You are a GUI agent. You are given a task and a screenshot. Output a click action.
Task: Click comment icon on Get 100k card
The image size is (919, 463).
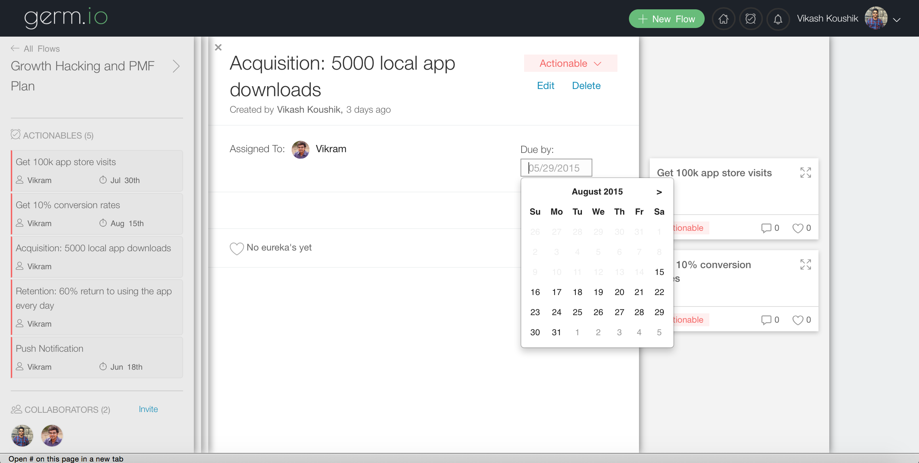766,228
